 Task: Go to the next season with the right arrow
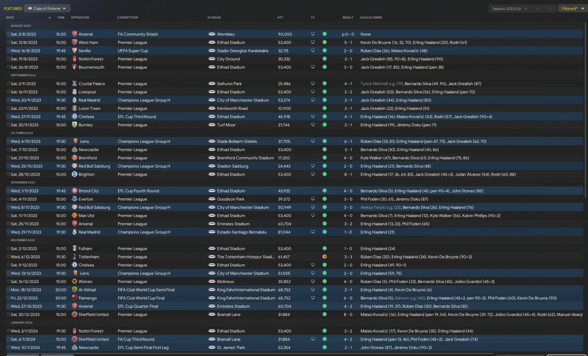click(x=549, y=8)
